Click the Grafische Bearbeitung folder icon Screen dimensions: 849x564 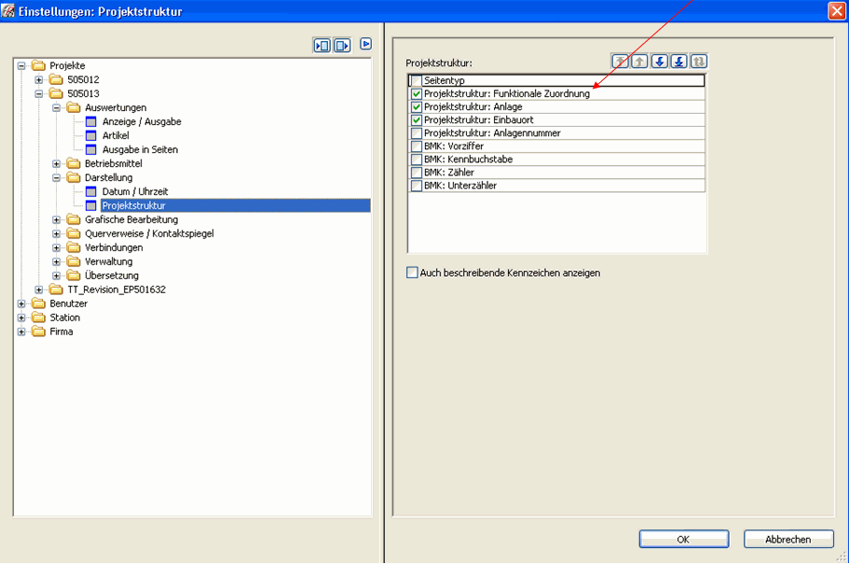point(74,219)
